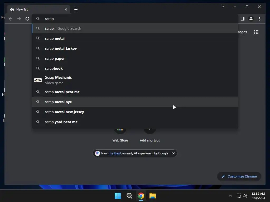Viewport: 270px width, 202px height.
Task: Show hidden system tray icons
Action: pyautogui.click(x=230, y=196)
